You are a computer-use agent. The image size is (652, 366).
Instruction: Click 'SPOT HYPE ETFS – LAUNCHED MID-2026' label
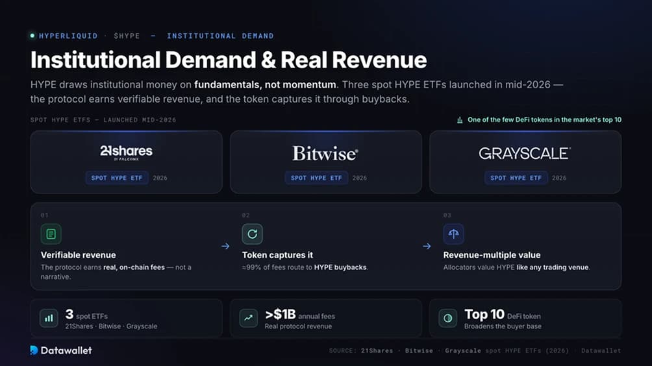click(103, 119)
